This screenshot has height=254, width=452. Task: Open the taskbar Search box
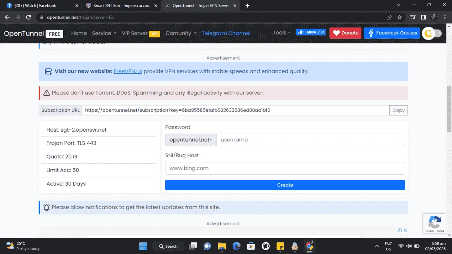pos(168,246)
